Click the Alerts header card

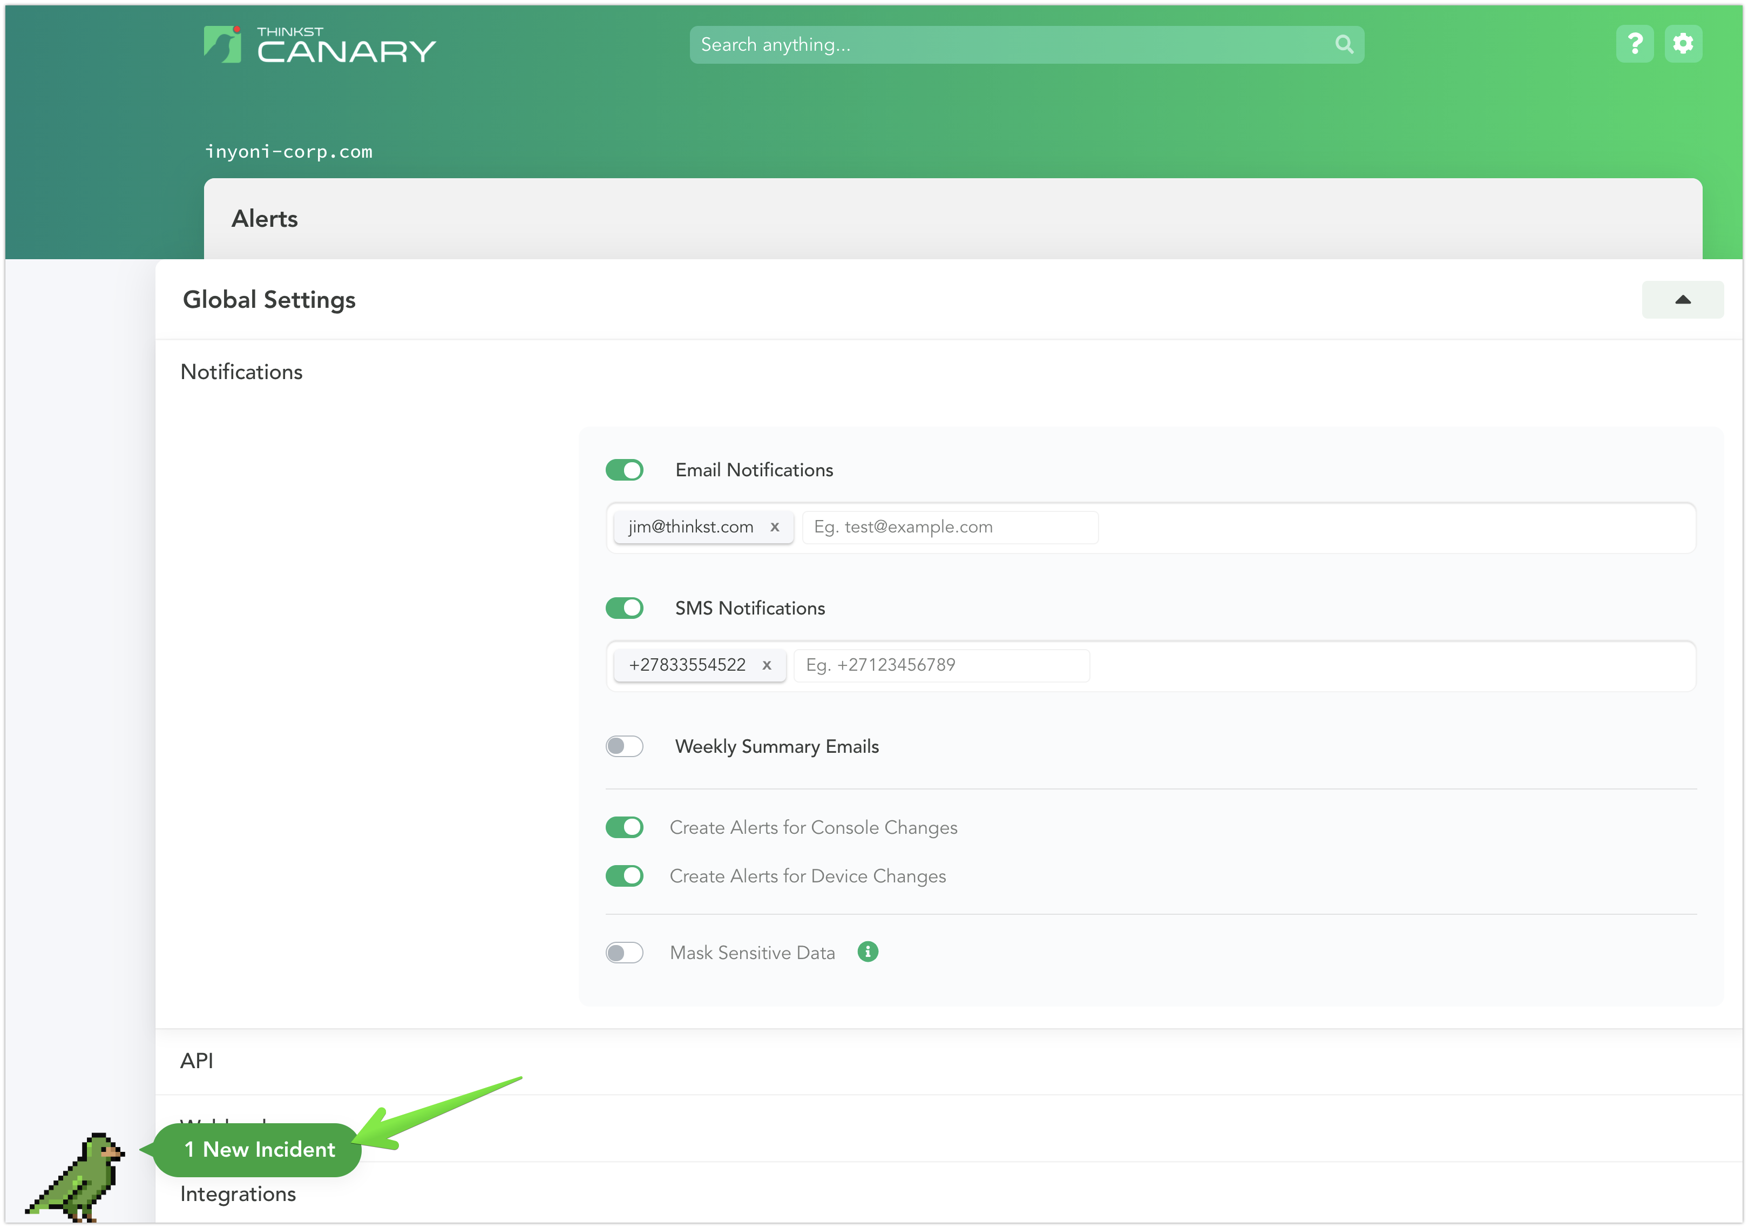tap(952, 219)
